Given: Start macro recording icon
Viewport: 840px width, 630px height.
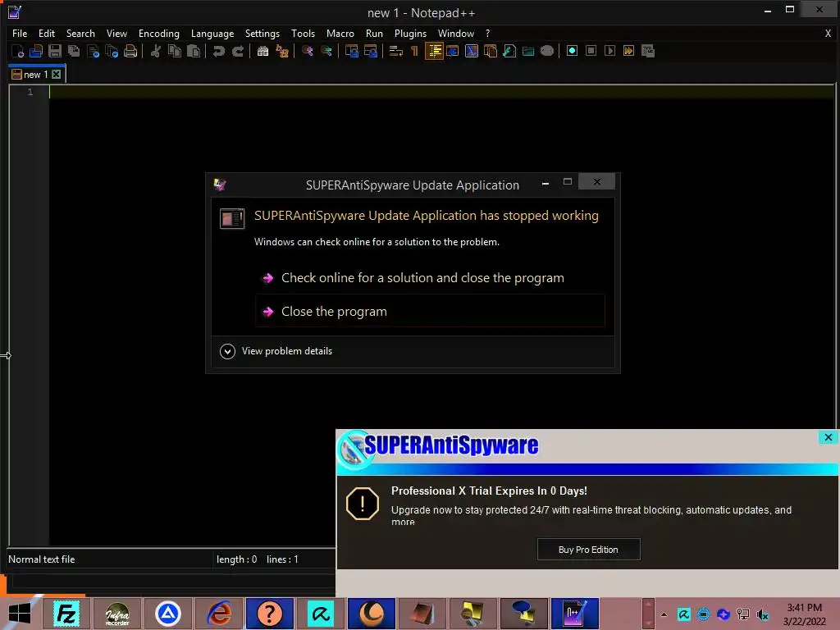Looking at the screenshot, I should coord(572,51).
